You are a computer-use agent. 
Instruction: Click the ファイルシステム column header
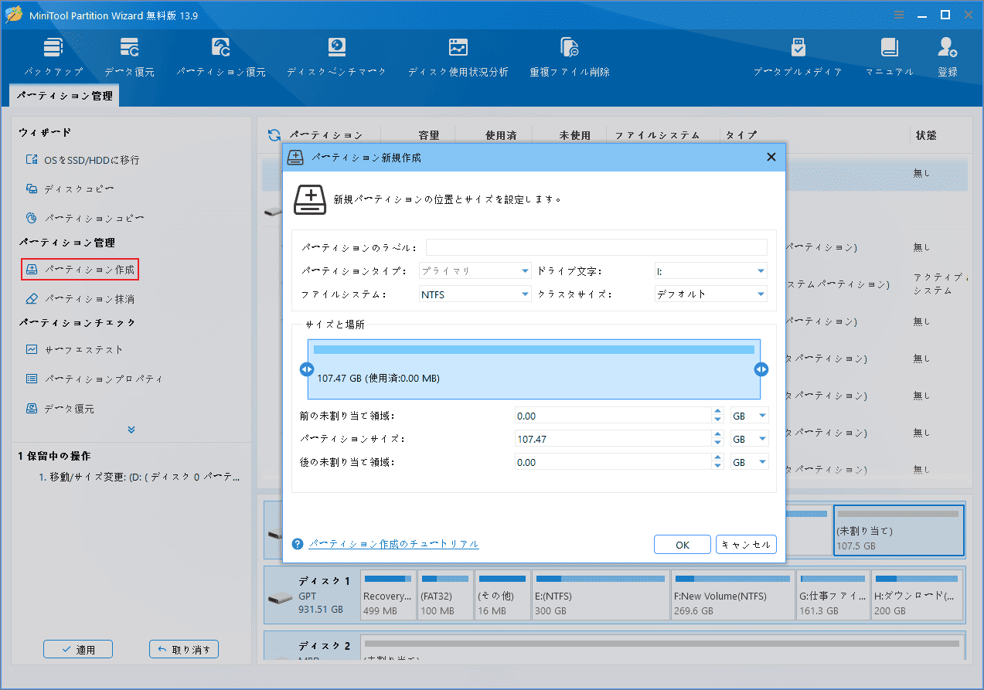point(657,135)
